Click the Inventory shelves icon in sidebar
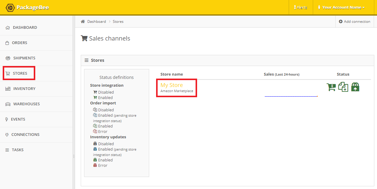The image size is (377, 189). pos(8,89)
